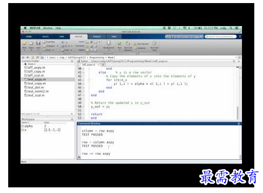The image size is (263, 193).
Task: Click LAFFSpring2015 in the folder path
Action: 77,57
